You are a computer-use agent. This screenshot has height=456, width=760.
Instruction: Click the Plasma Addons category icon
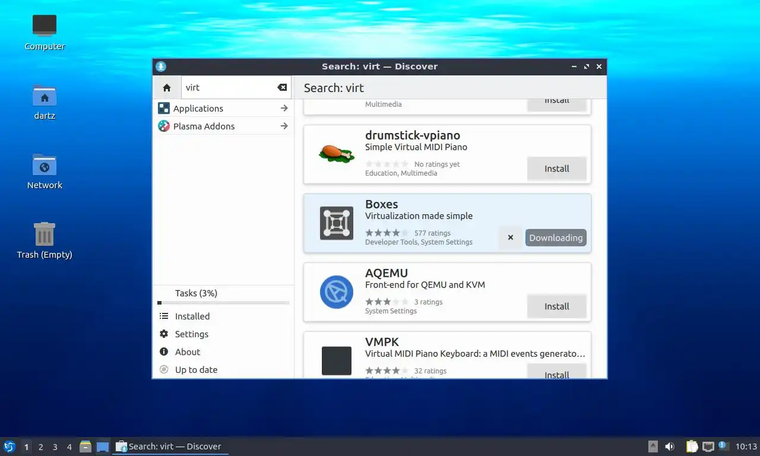coord(164,126)
